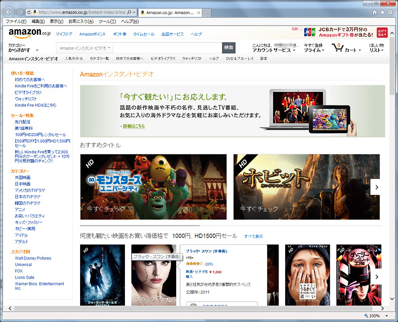
Task: Open search category dropdown Amazonインスタント・ビデオ
Action: (x=85, y=48)
